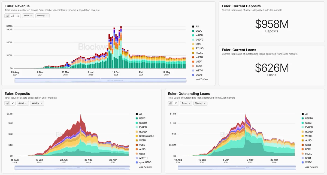Image resolution: width=327 pixels, height=175 pixels.
Task: Toggle USD1 series in Outstanding Loans legend
Action: (x=306, y=158)
